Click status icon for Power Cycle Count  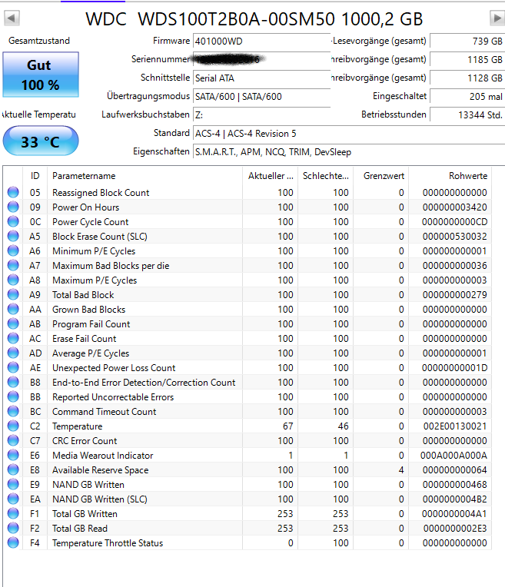pyautogui.click(x=13, y=221)
